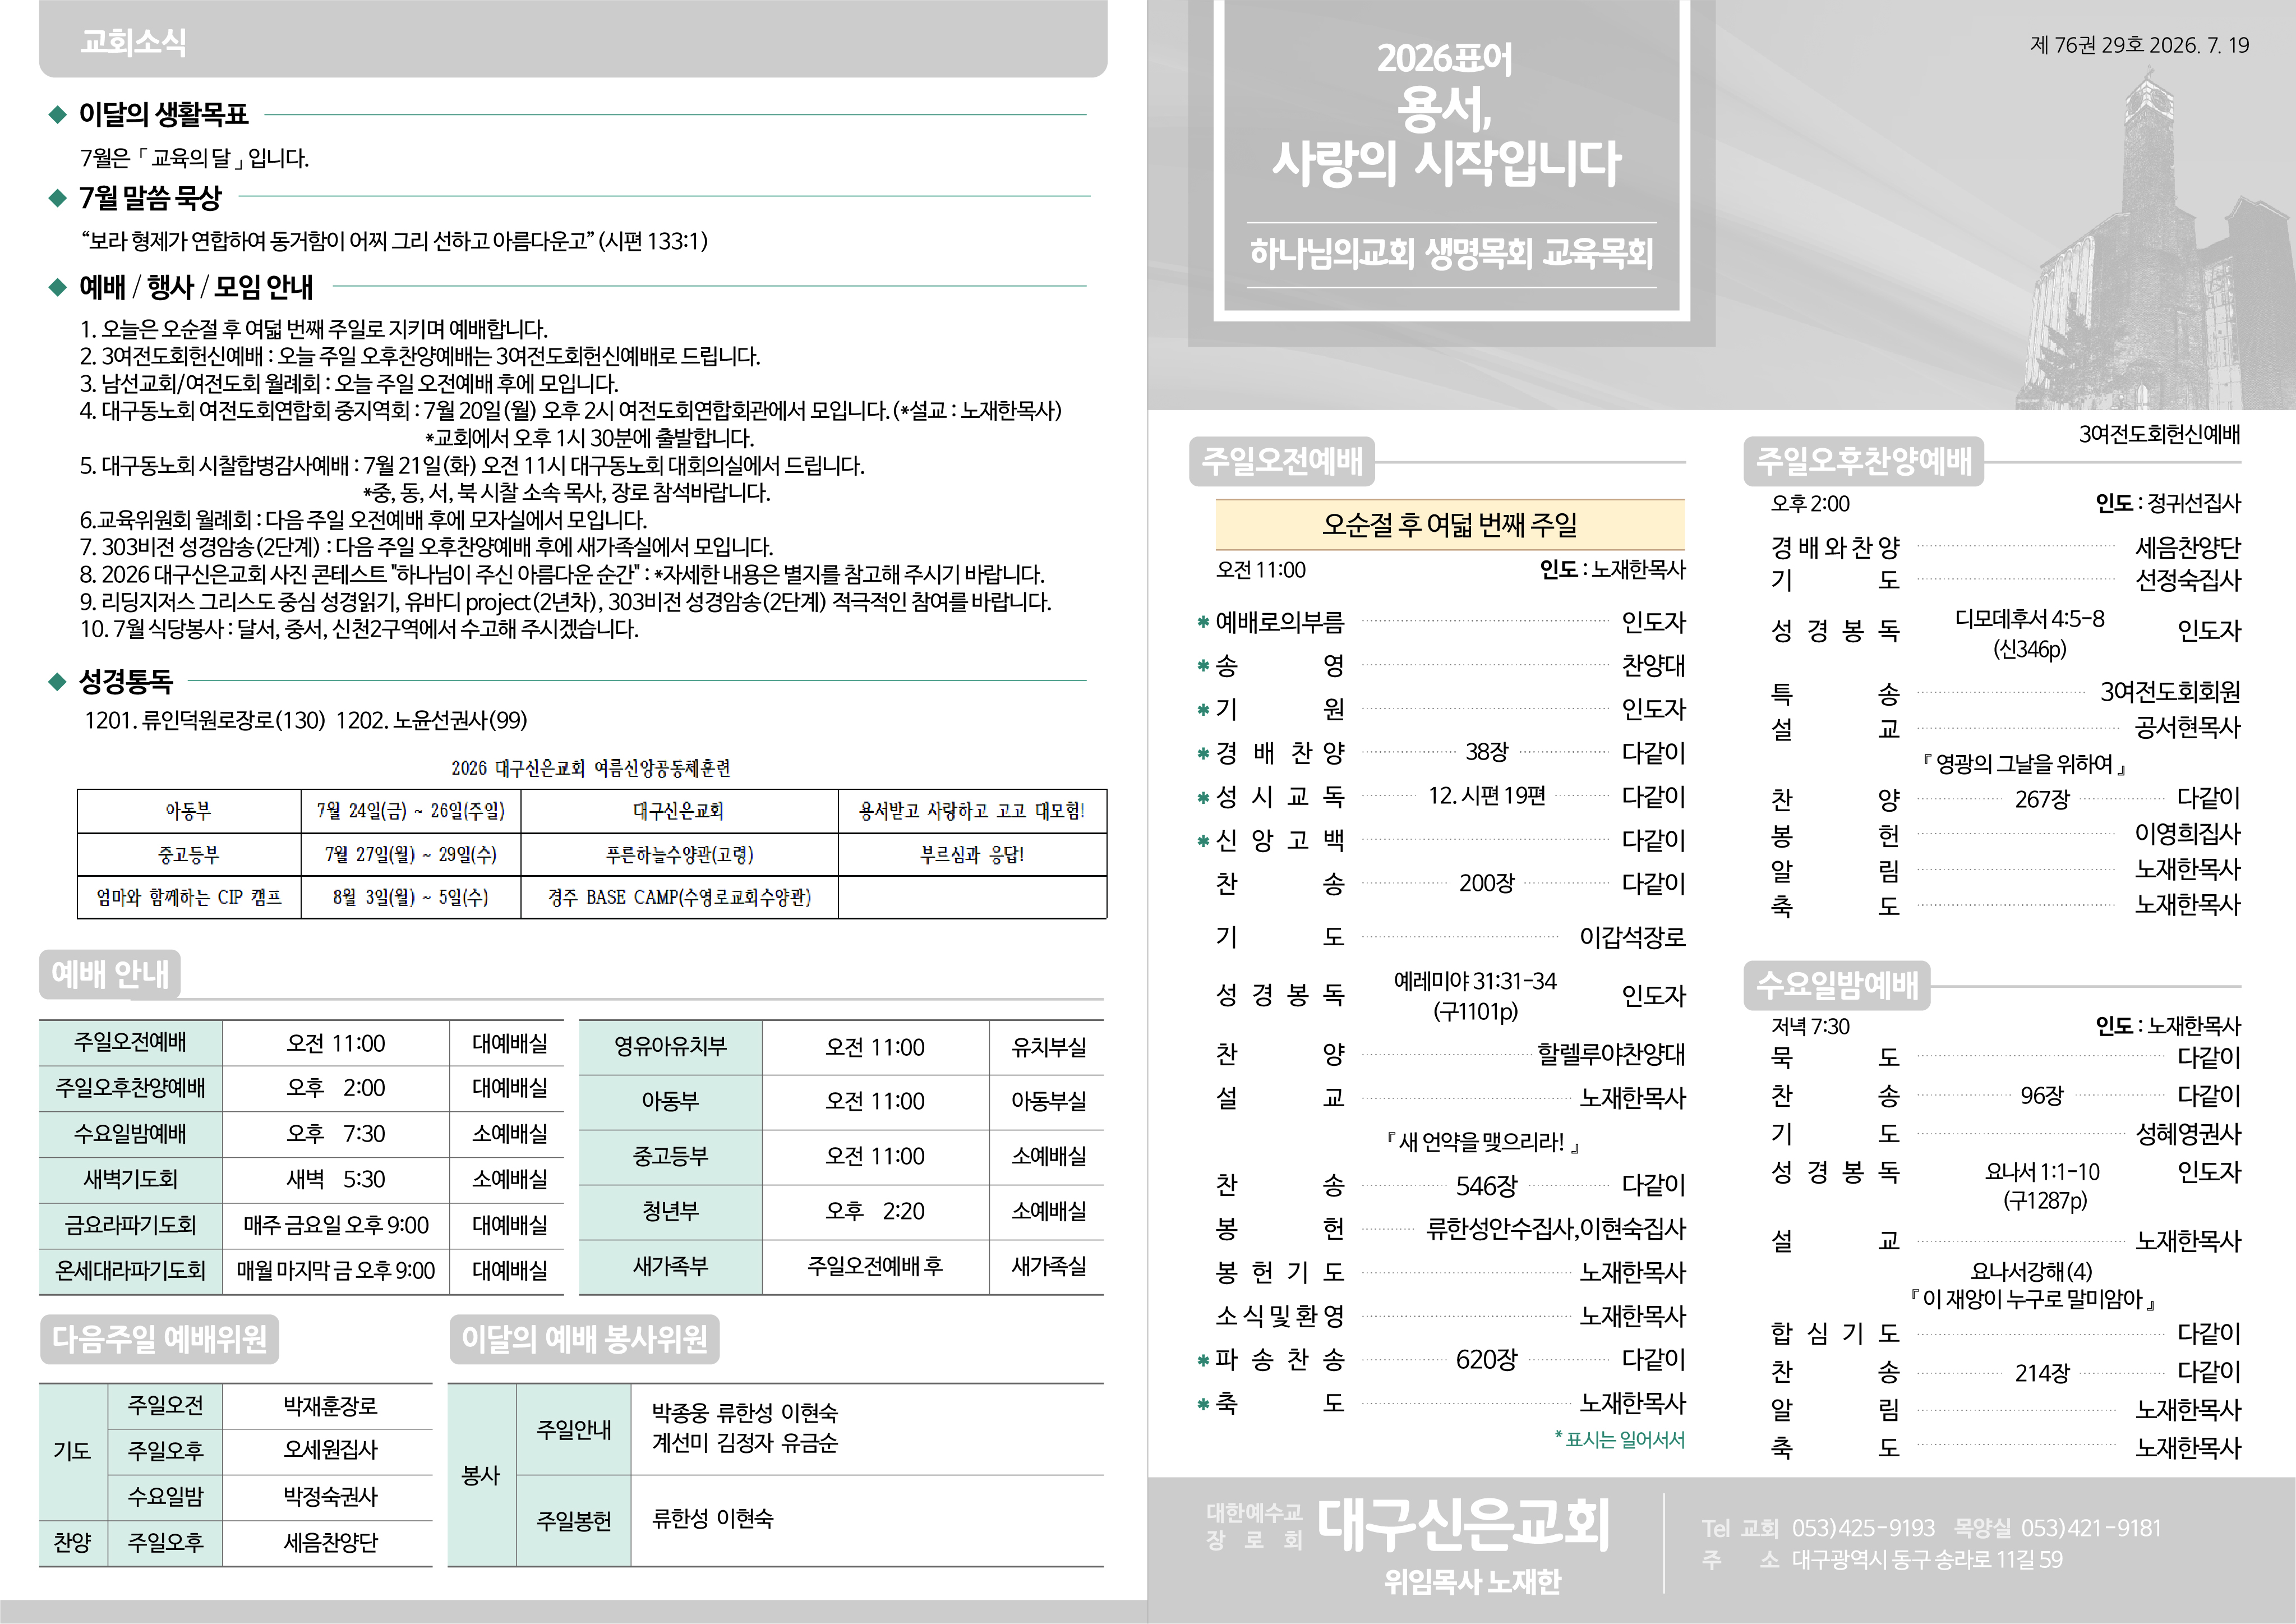Click the 예배 안내 section heading

(110, 974)
